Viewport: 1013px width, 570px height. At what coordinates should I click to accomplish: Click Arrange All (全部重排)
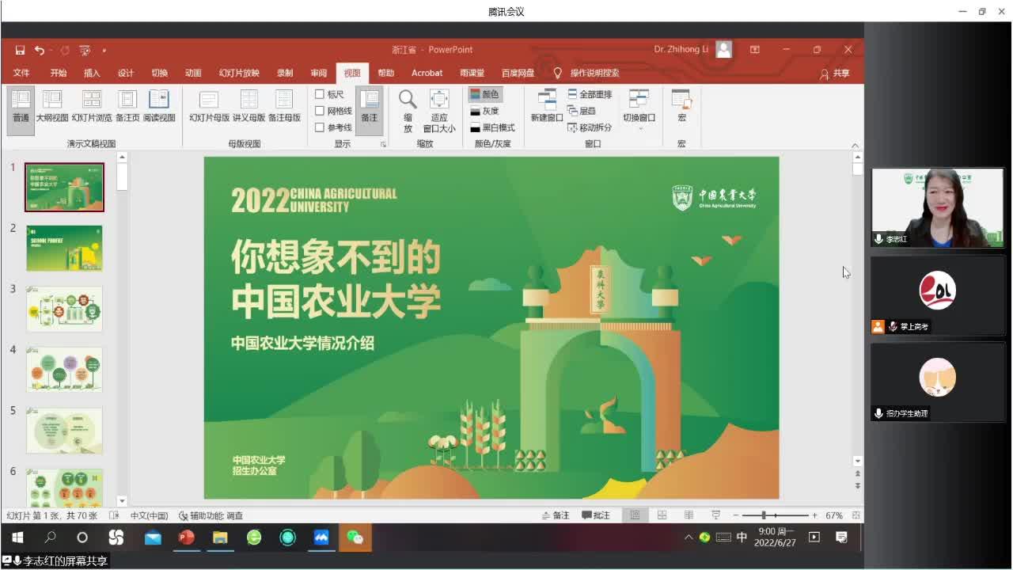(x=590, y=94)
